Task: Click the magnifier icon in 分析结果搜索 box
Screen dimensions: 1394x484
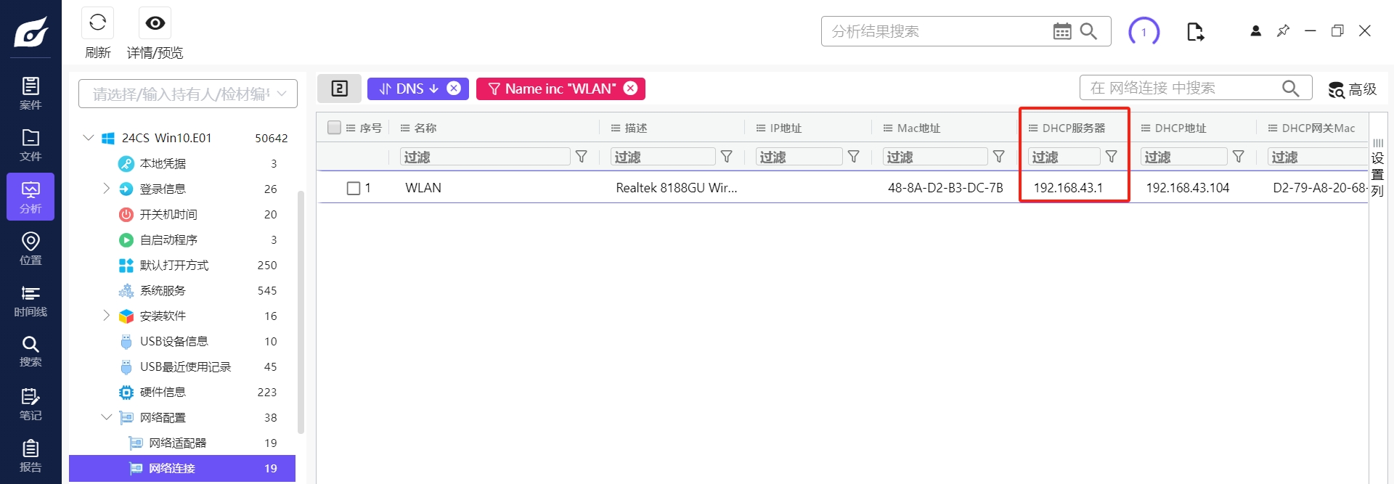Action: [x=1088, y=31]
